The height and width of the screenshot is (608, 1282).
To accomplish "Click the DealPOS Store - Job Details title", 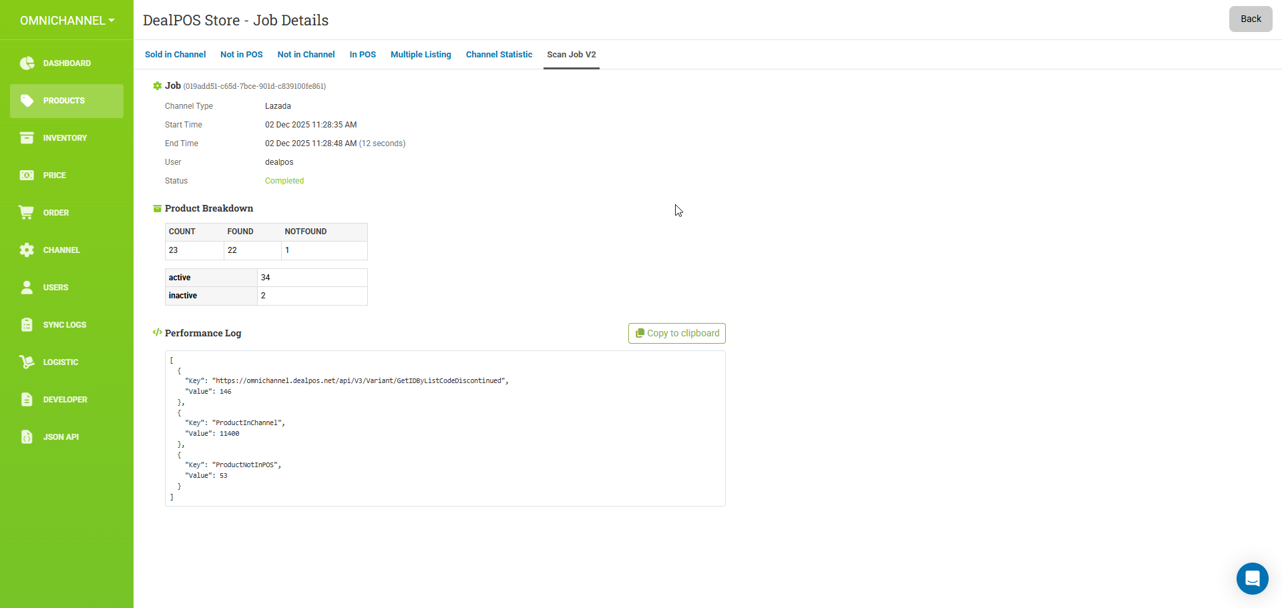I will [x=236, y=21].
